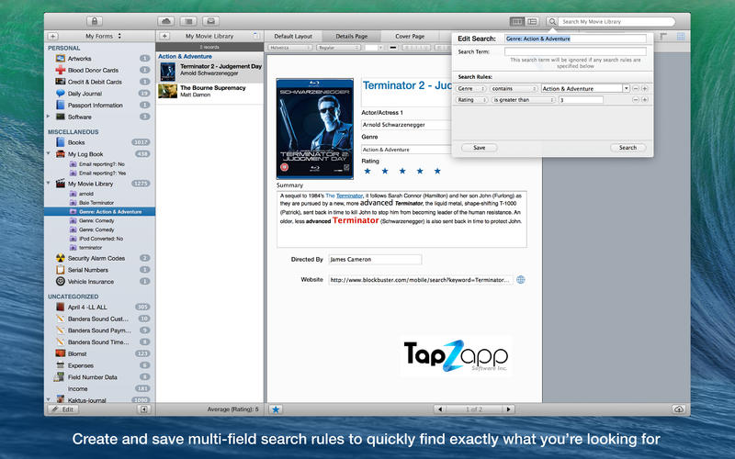Open the Rating field dropdown in rule two

pos(471,100)
